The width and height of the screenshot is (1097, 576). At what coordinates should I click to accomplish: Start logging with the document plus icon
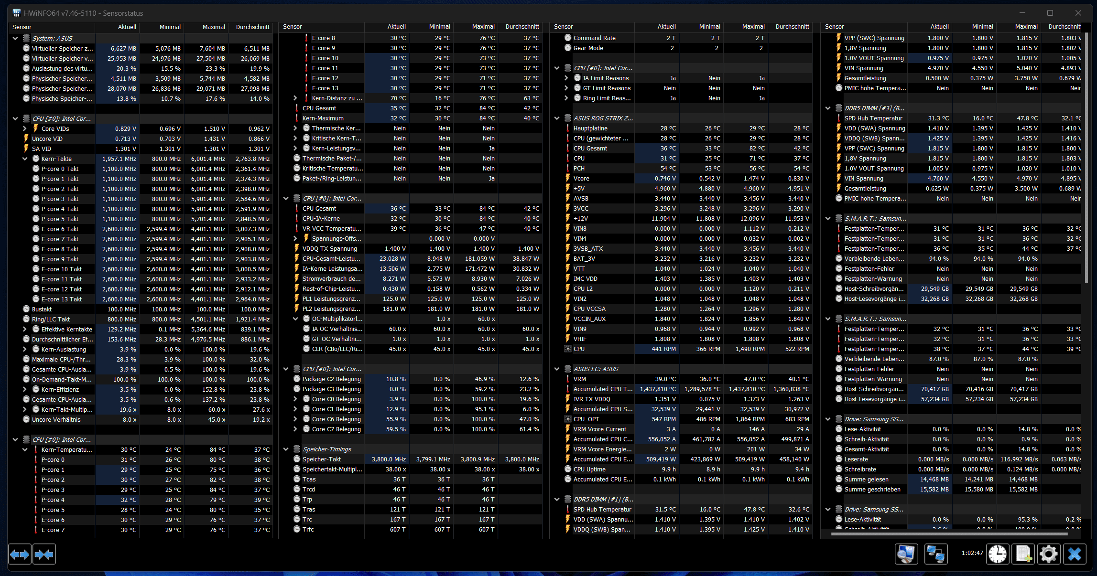(x=1023, y=554)
